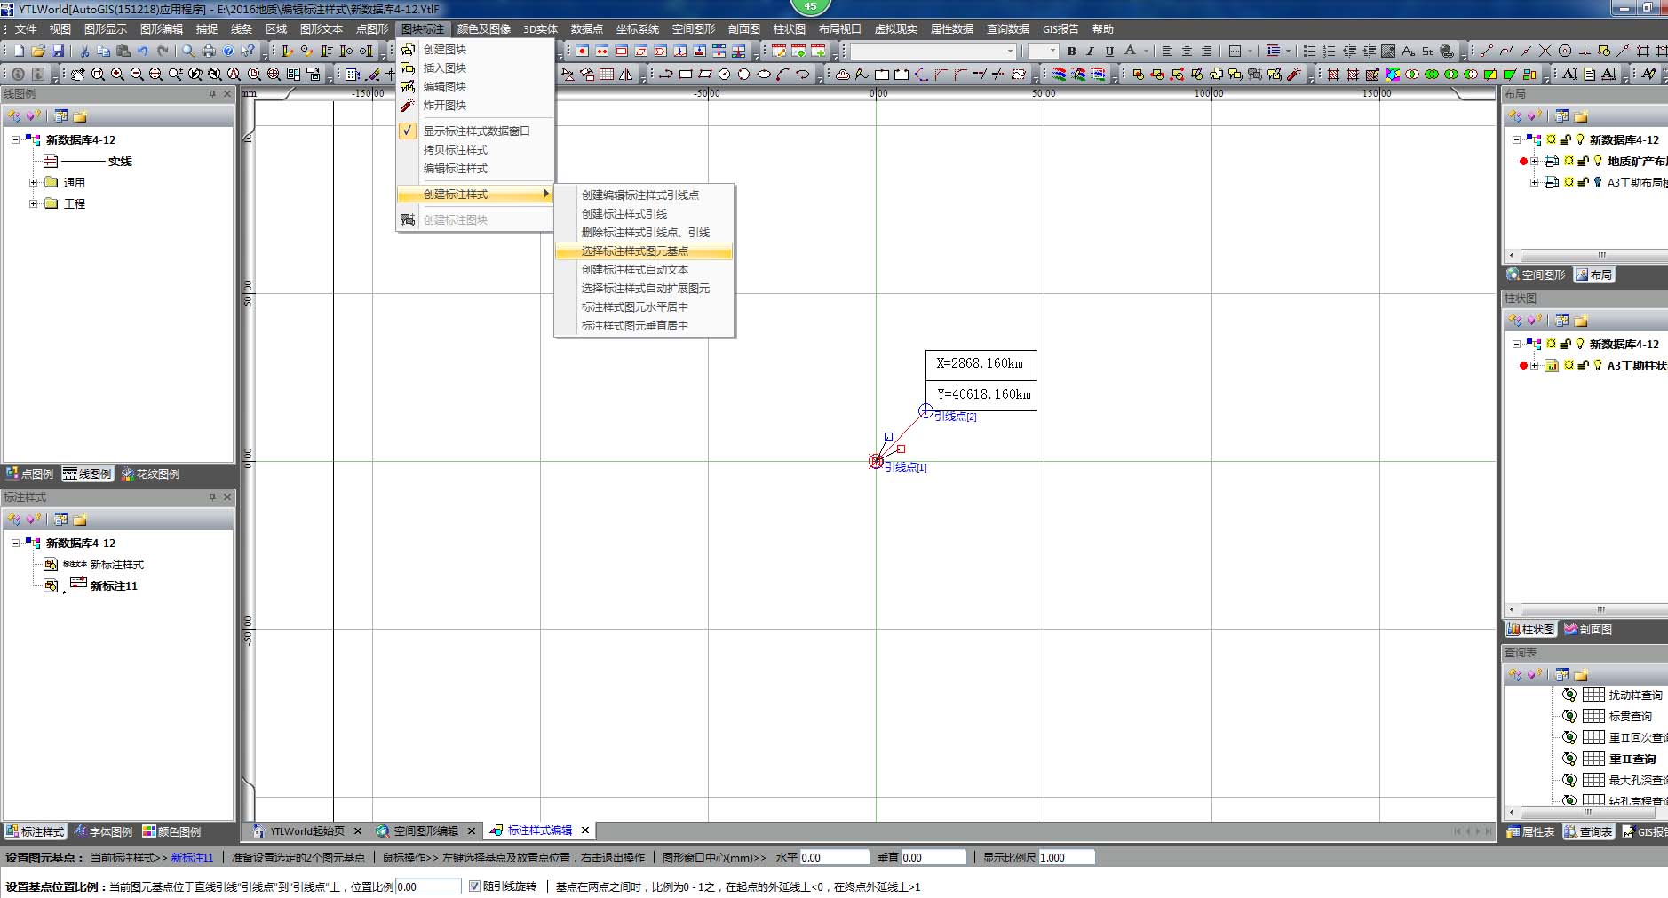Click the align center text icon
The image size is (1668, 898).
tap(1187, 52)
